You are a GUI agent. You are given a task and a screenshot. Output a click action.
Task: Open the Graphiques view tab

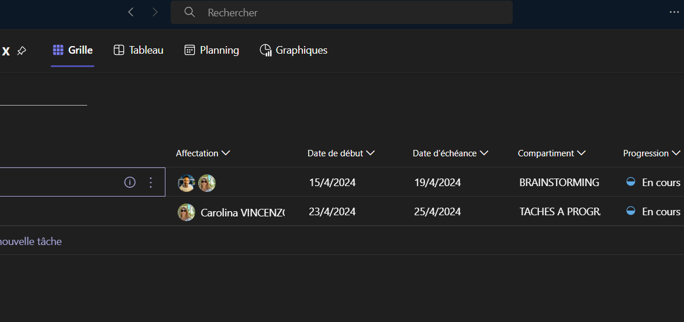click(x=293, y=50)
